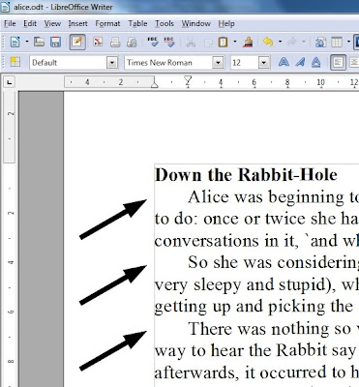359x387 pixels.
Task: Open the Tools menu
Action: [x=165, y=23]
